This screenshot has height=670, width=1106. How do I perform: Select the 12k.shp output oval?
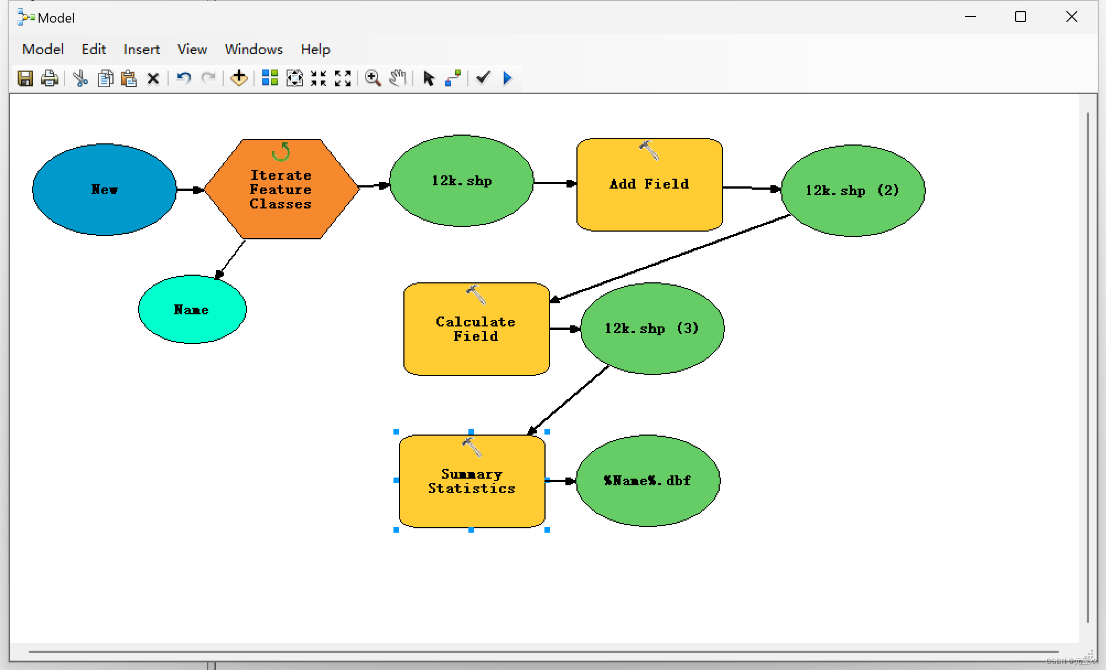pyautogui.click(x=461, y=181)
